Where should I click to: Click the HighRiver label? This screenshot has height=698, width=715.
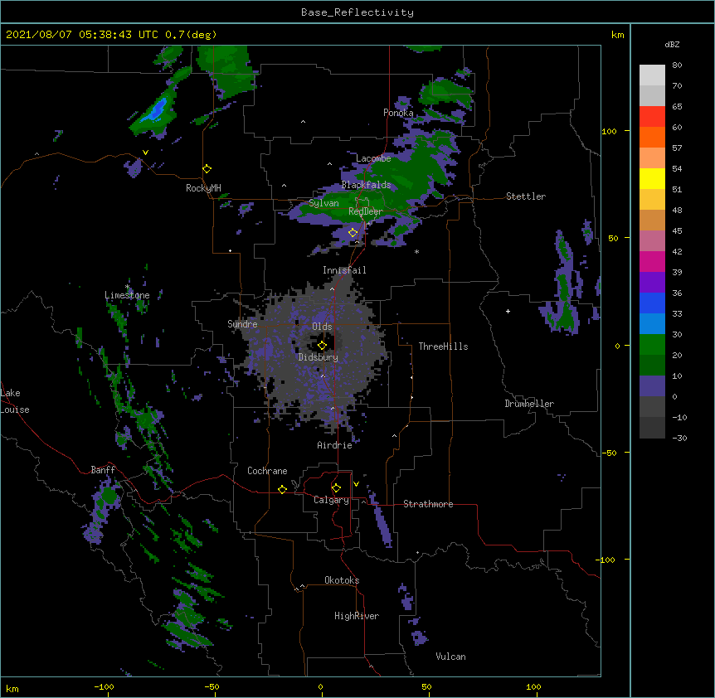pyautogui.click(x=357, y=616)
